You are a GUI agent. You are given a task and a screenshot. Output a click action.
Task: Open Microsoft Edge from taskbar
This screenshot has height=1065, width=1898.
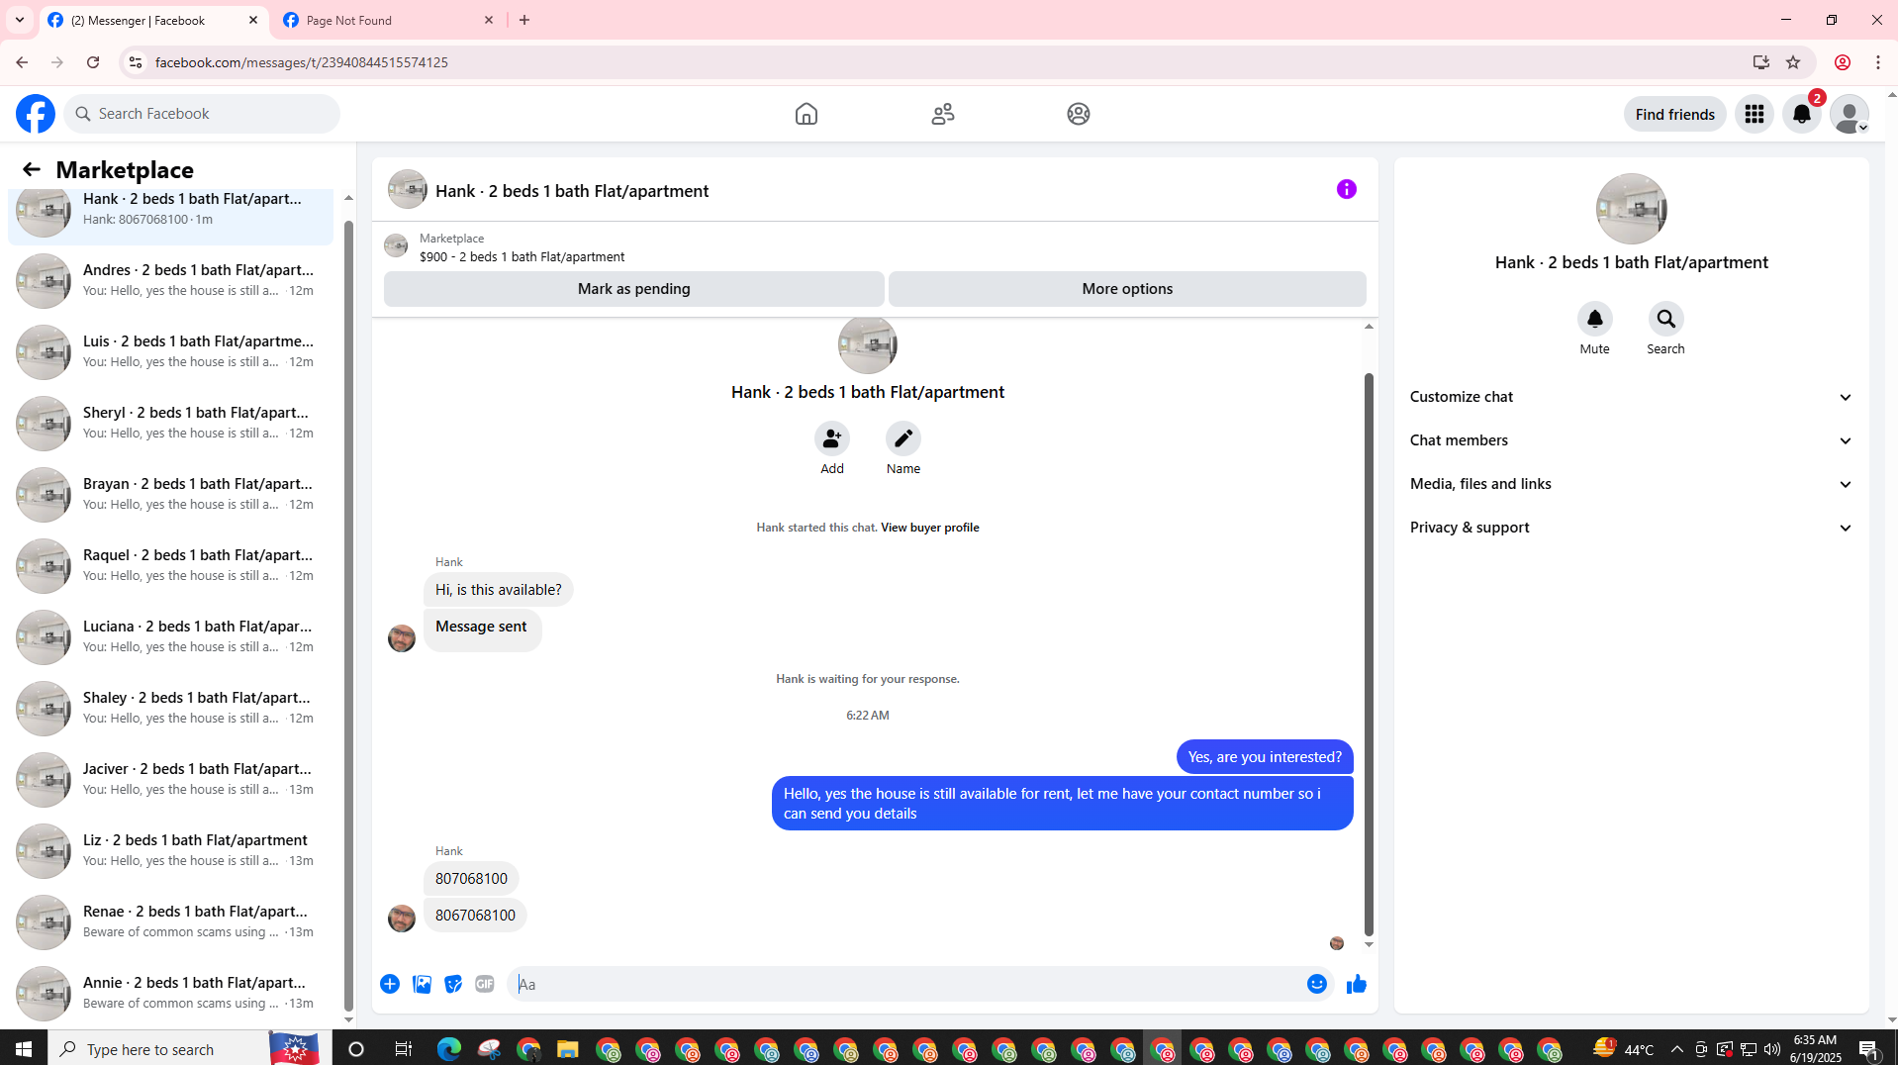(448, 1049)
